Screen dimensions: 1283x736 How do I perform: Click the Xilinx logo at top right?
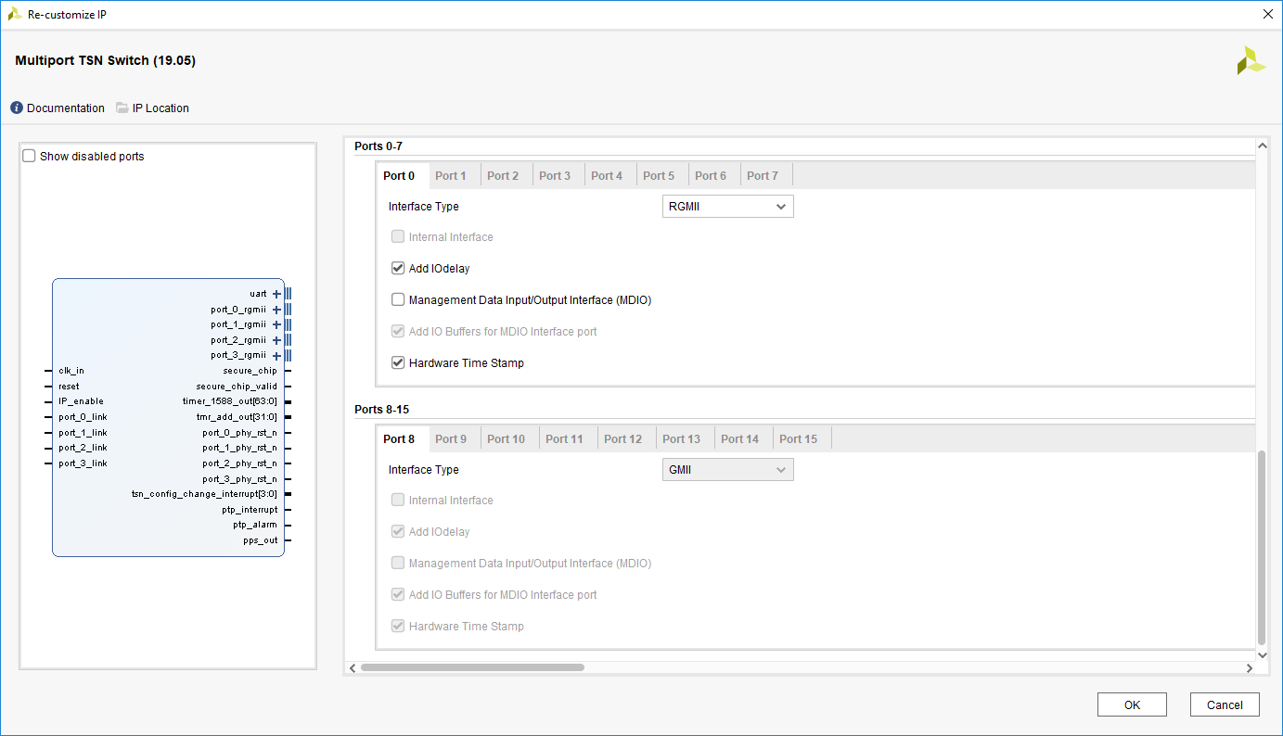click(x=1251, y=60)
